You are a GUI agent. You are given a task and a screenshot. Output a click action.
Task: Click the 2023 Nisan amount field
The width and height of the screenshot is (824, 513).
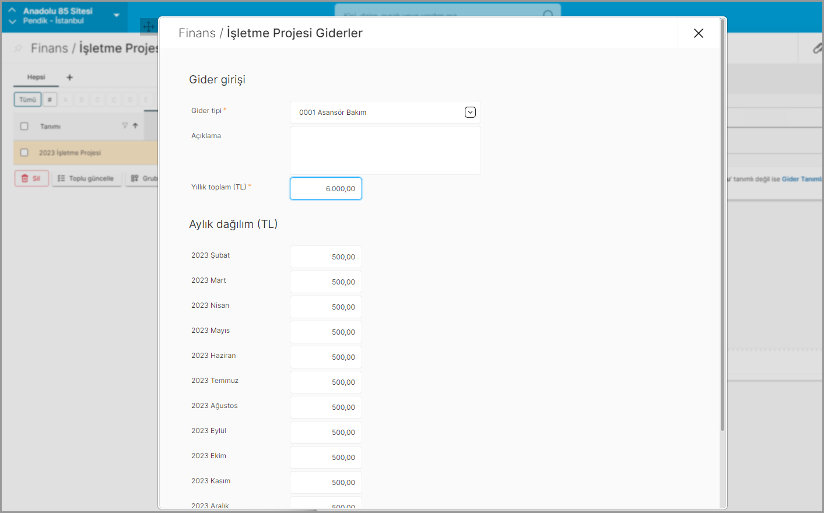(x=326, y=307)
